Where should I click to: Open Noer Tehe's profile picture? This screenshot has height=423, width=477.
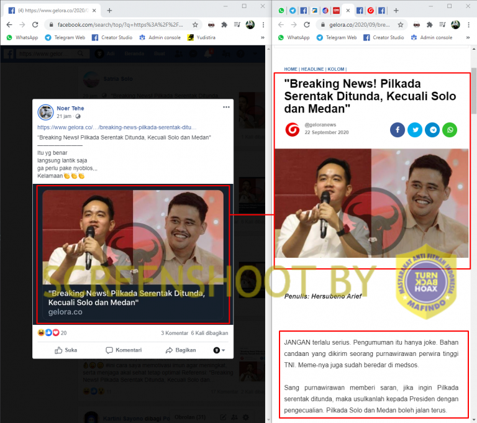pos(45,112)
